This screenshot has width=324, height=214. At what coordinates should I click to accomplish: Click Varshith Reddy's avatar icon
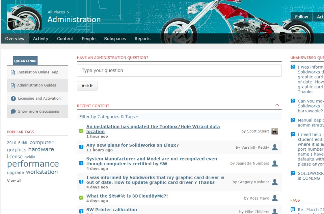coord(275,147)
